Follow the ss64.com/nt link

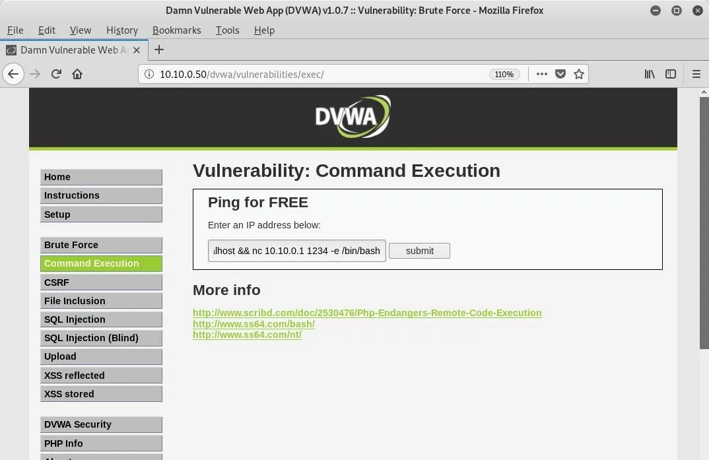(247, 335)
